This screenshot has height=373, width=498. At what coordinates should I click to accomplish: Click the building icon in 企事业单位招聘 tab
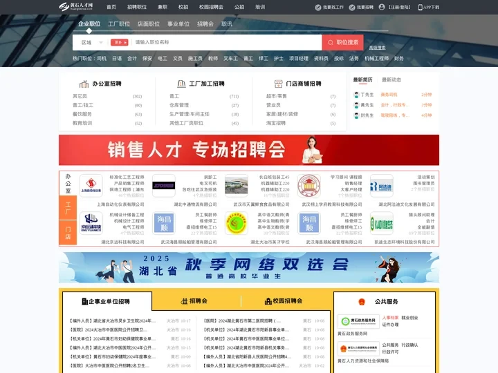pyautogui.click(x=85, y=301)
